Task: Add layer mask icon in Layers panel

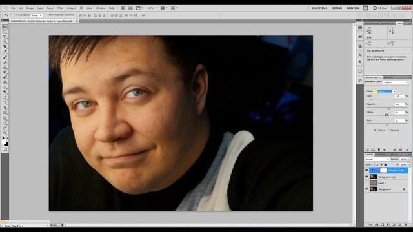Action: [x=382, y=225]
